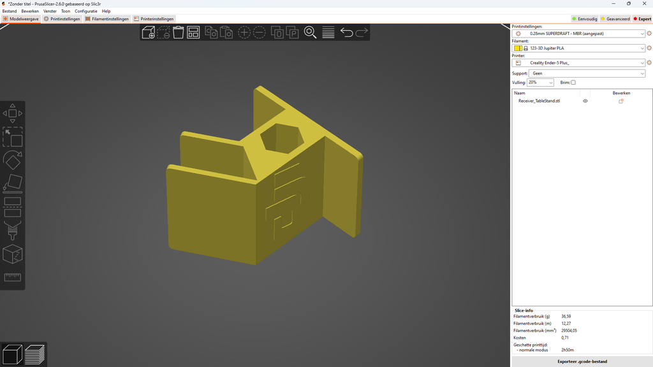Image resolution: width=653 pixels, height=367 pixels.
Task: Add a new object via toolbar
Action: (x=147, y=32)
